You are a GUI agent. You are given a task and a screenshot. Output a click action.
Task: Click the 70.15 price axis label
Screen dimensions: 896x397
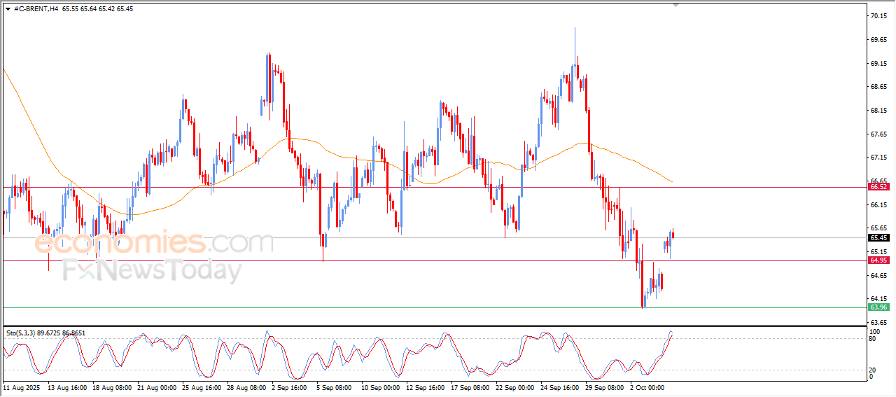tap(878, 16)
